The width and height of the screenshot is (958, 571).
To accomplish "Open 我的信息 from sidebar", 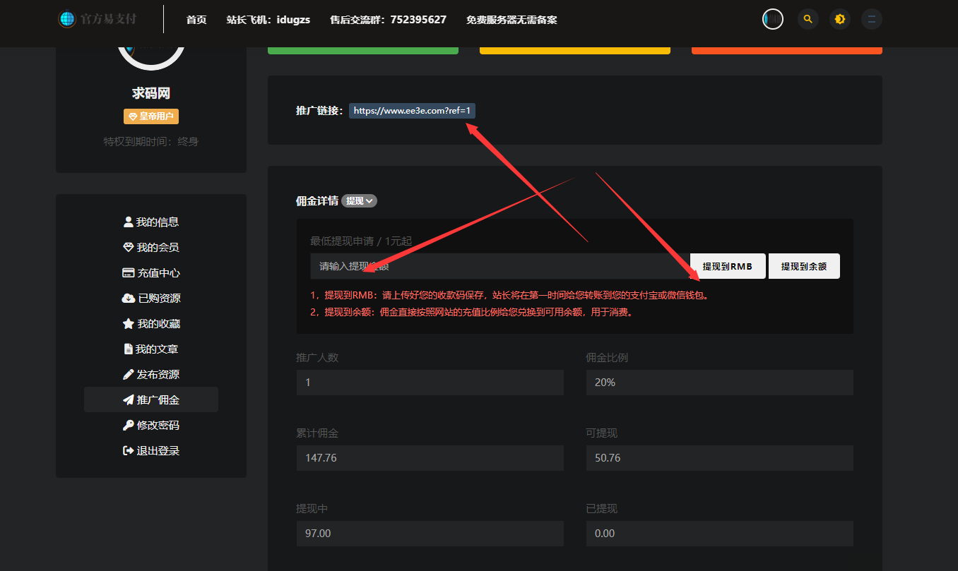I will 151,222.
